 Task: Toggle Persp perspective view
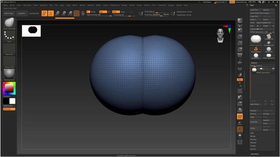pos(240,55)
